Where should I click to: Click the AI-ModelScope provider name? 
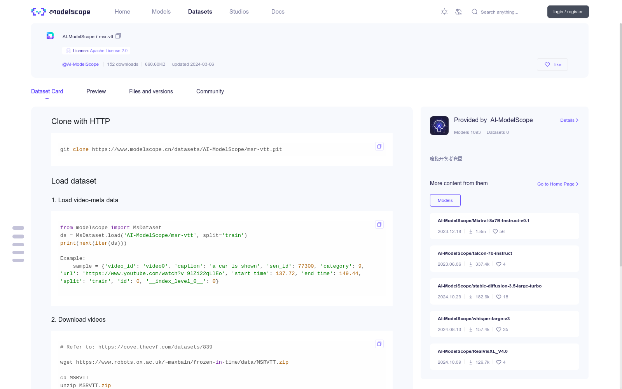[512, 120]
